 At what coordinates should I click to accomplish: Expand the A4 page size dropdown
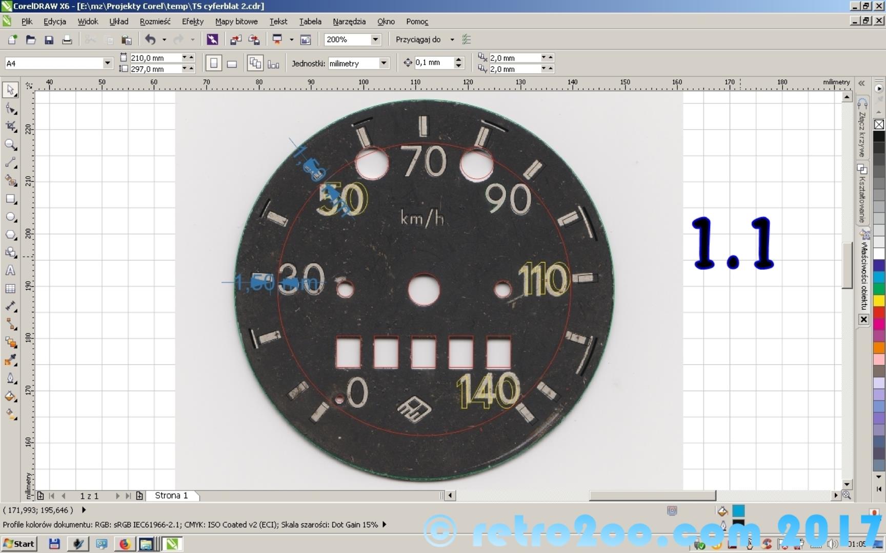coord(107,63)
